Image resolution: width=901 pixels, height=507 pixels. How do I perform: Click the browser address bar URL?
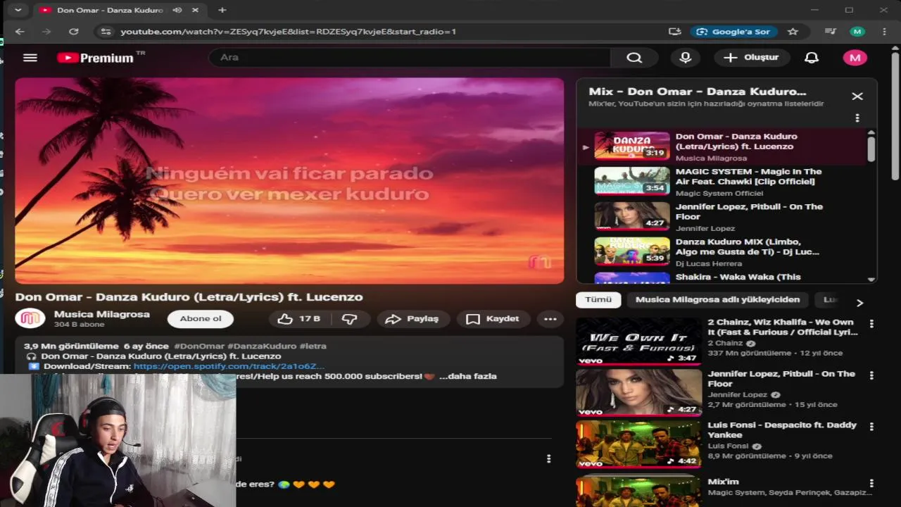click(x=288, y=32)
